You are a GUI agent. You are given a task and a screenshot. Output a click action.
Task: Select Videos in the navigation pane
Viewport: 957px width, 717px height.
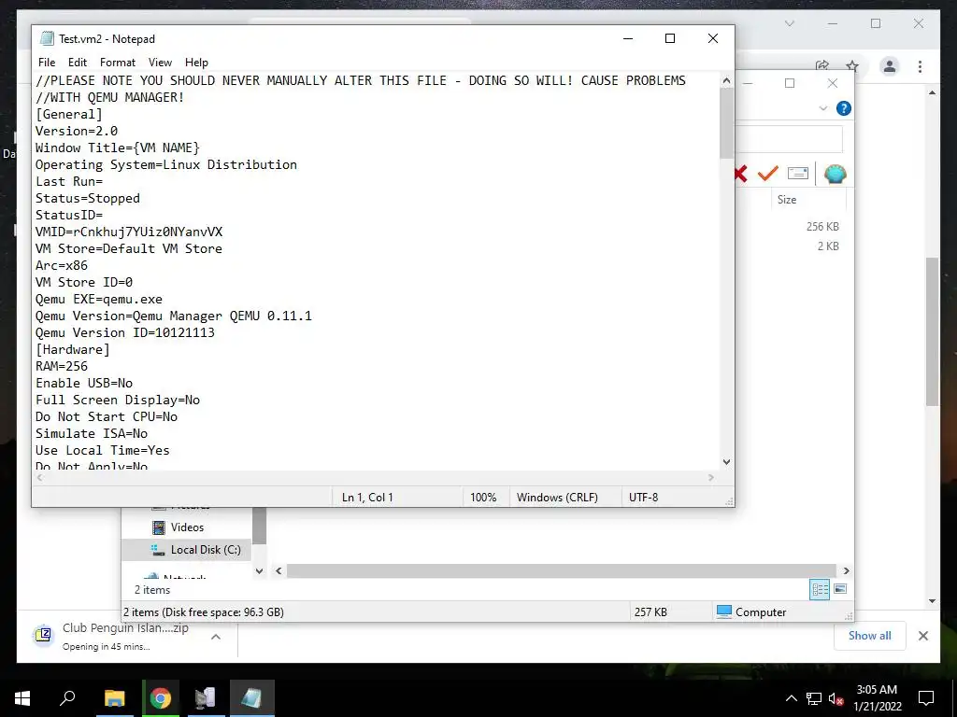(x=187, y=527)
